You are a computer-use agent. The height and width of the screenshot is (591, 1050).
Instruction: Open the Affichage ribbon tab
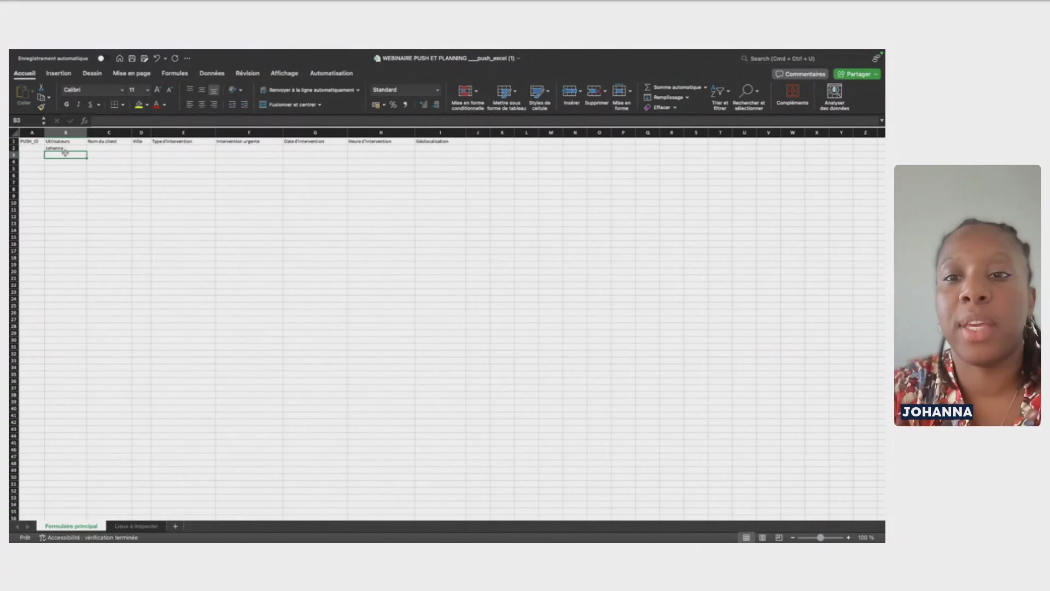pos(284,73)
